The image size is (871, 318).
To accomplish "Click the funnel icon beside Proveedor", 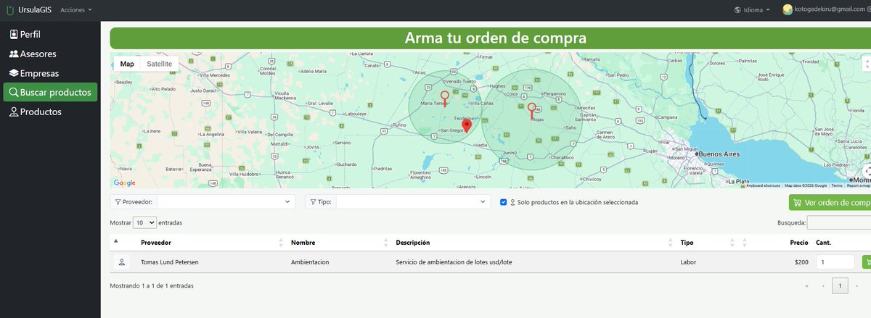I will [x=118, y=202].
